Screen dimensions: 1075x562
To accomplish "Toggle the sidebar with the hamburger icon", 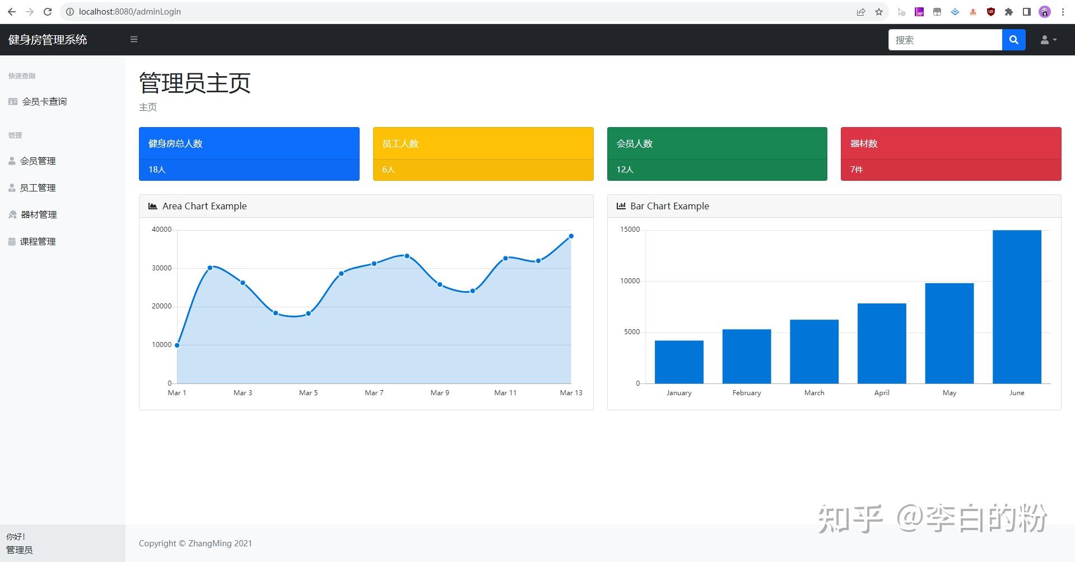I will 134,39.
